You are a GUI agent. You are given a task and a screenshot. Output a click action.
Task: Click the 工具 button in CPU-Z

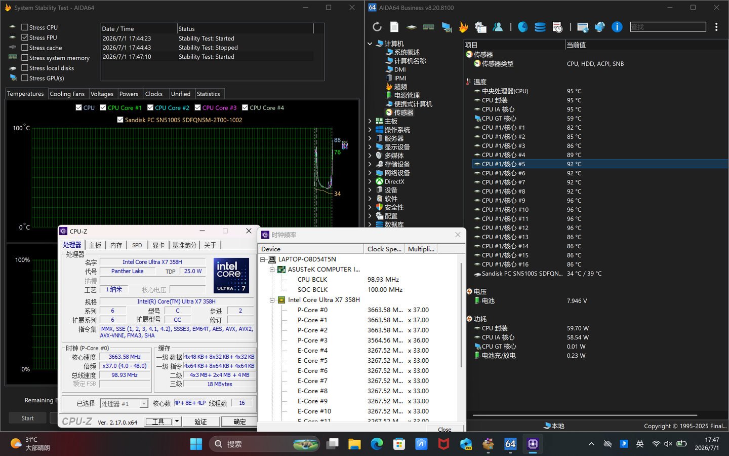(x=158, y=422)
